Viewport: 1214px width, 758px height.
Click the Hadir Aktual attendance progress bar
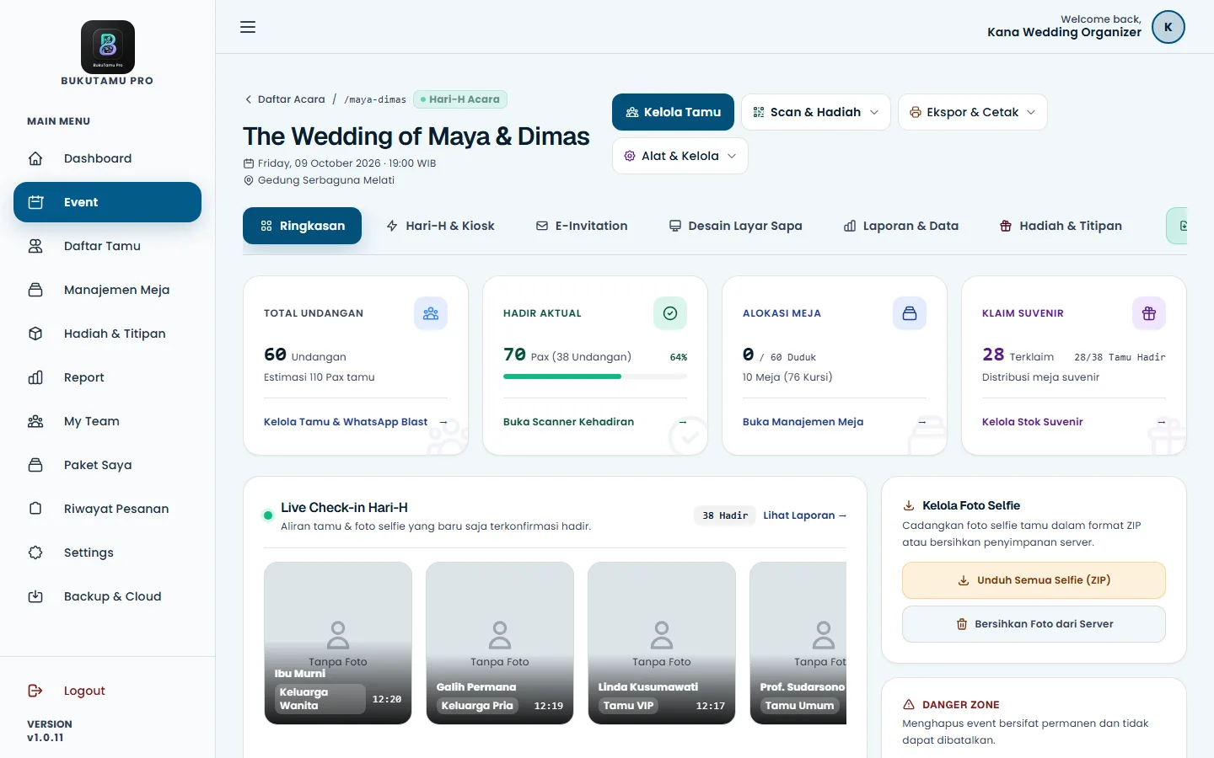(595, 376)
